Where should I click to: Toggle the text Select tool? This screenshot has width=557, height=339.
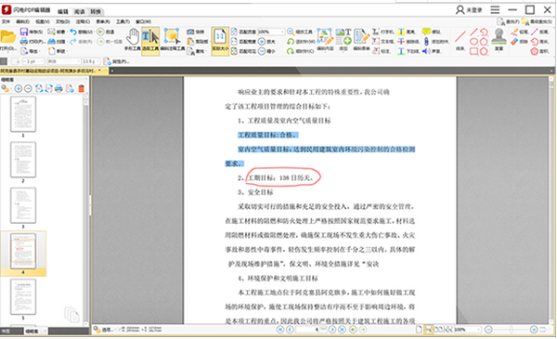pyautogui.click(x=150, y=41)
